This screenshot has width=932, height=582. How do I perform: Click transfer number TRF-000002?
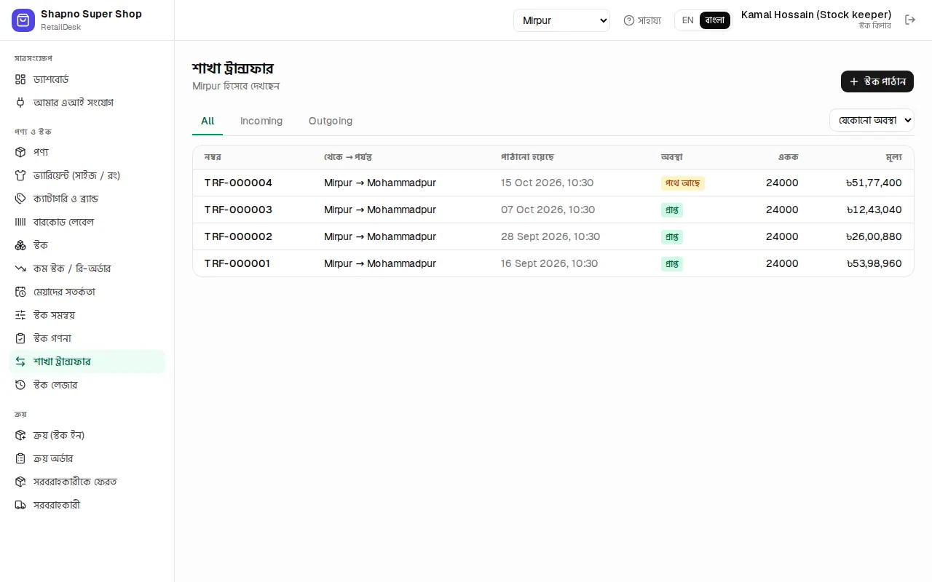238,236
